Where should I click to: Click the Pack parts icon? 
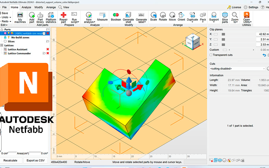[x=203, y=15]
